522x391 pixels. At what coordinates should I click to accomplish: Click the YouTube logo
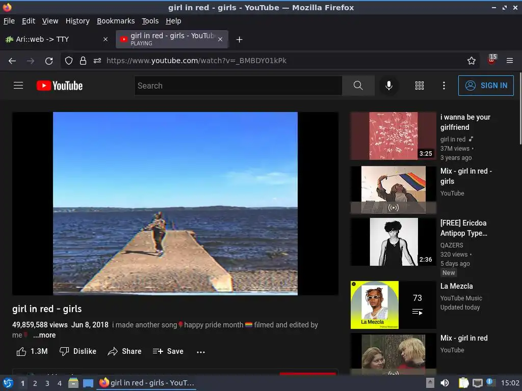click(60, 86)
